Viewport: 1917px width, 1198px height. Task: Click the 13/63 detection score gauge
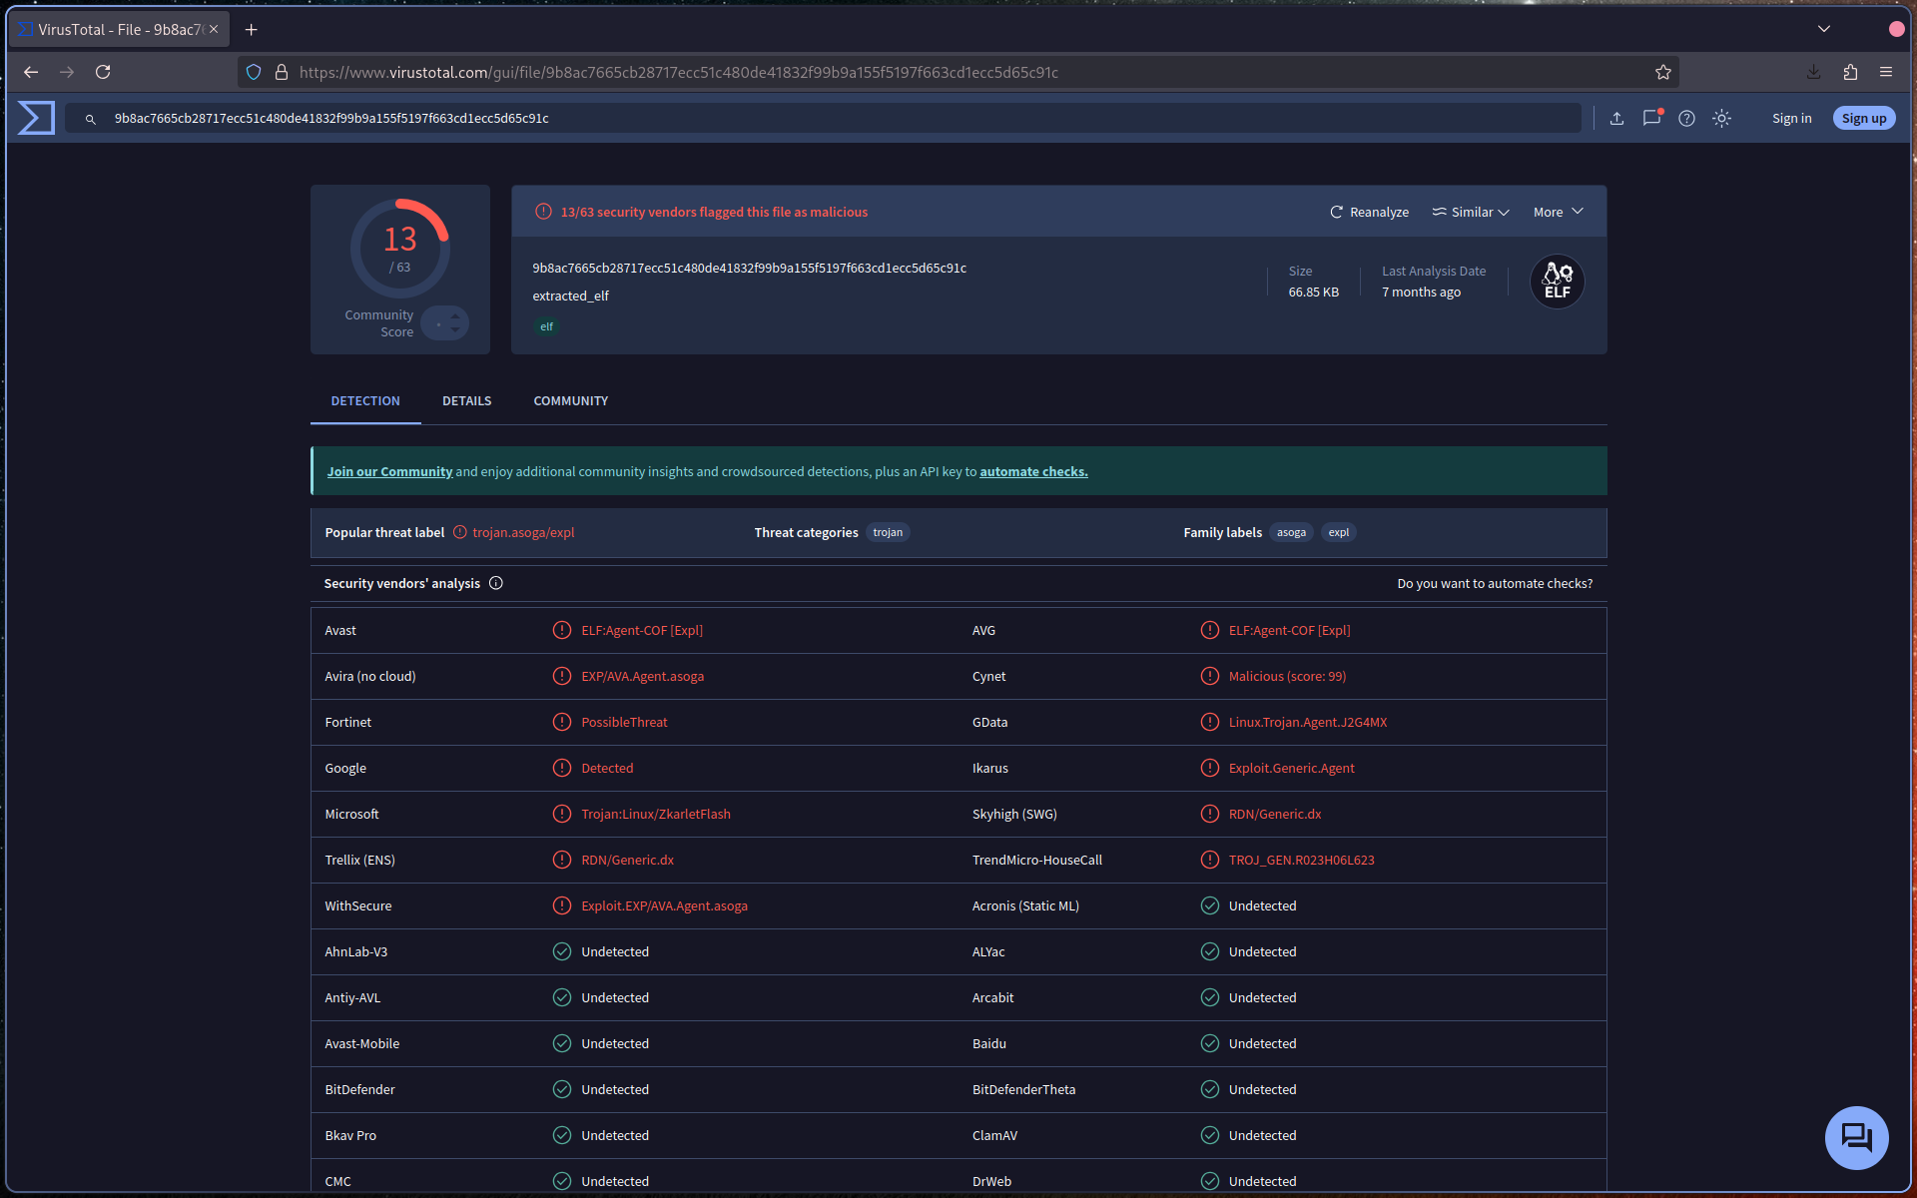pyautogui.click(x=400, y=249)
